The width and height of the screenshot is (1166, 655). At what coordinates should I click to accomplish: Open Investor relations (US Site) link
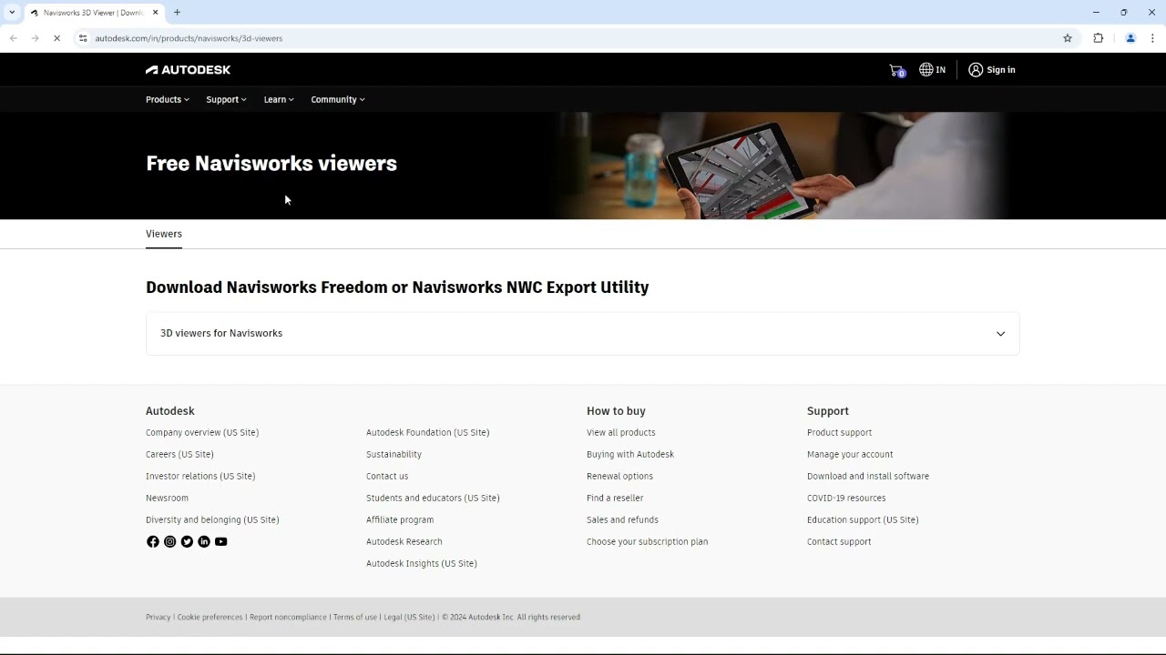(x=200, y=477)
